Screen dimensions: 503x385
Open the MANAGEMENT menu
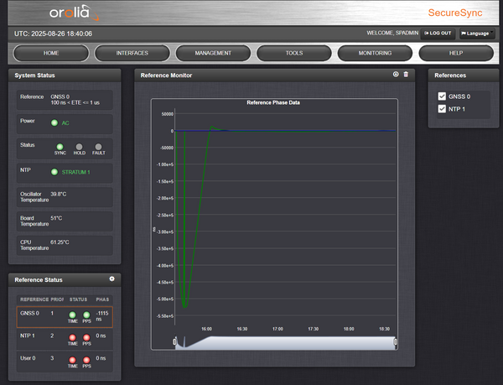(213, 53)
